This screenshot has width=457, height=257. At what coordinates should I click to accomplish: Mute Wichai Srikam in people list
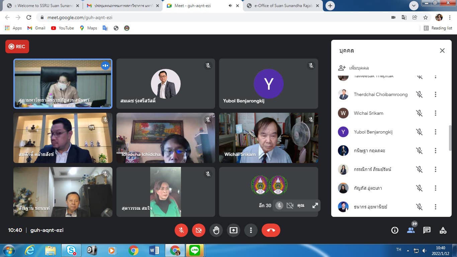tap(420, 113)
